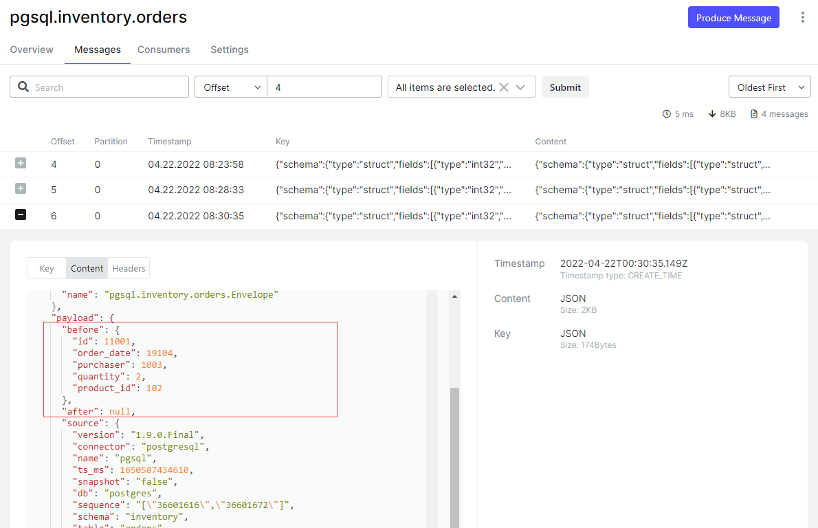Click the "schema": "inventory" JSON line
The width and height of the screenshot is (818, 528).
[x=130, y=516]
